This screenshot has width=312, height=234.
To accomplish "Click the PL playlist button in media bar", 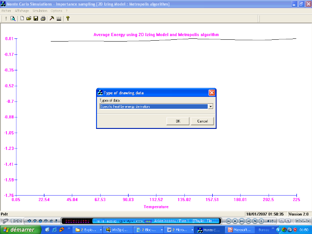I will [288, 221].
